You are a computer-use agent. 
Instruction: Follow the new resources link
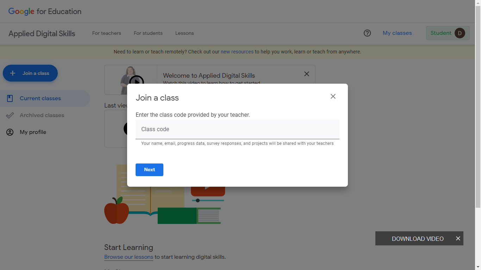pyautogui.click(x=237, y=52)
